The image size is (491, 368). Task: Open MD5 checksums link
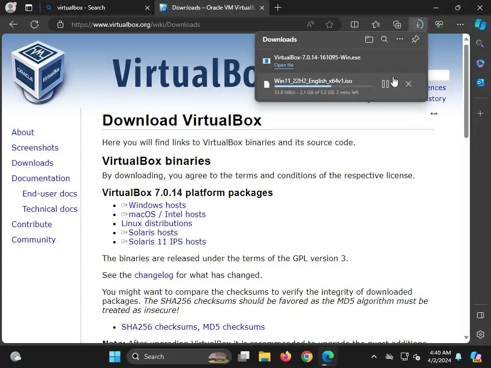(234, 327)
